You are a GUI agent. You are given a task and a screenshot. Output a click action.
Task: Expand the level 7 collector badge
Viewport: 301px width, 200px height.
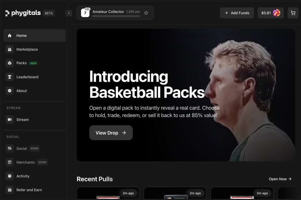point(85,13)
